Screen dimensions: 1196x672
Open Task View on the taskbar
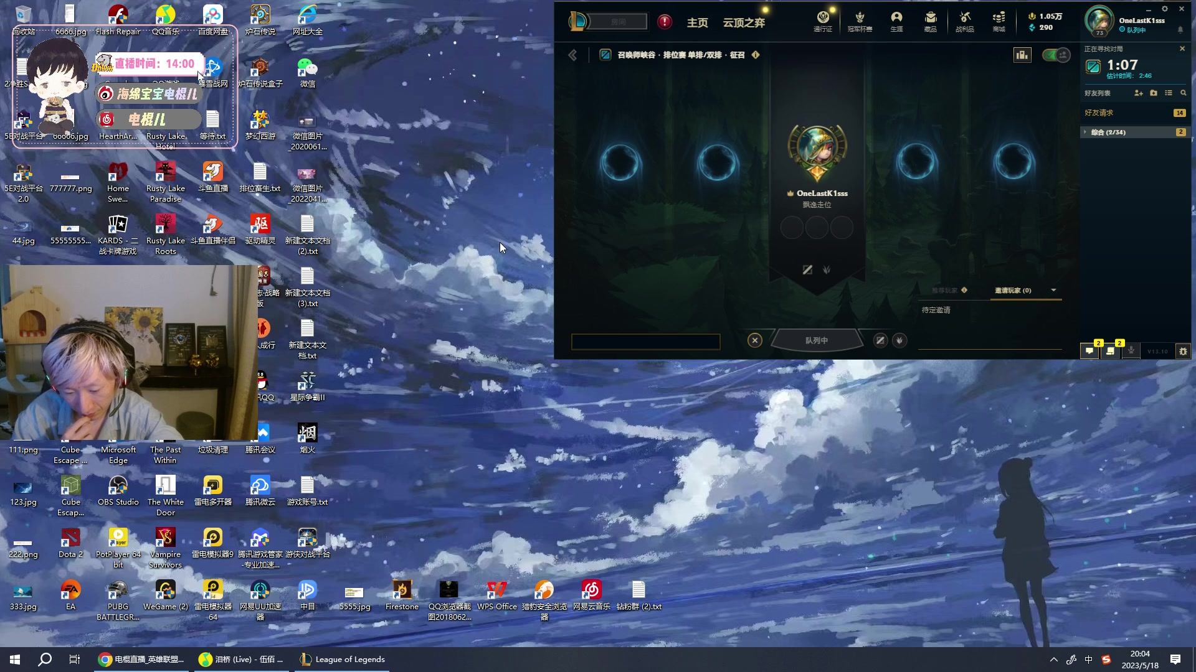click(75, 660)
